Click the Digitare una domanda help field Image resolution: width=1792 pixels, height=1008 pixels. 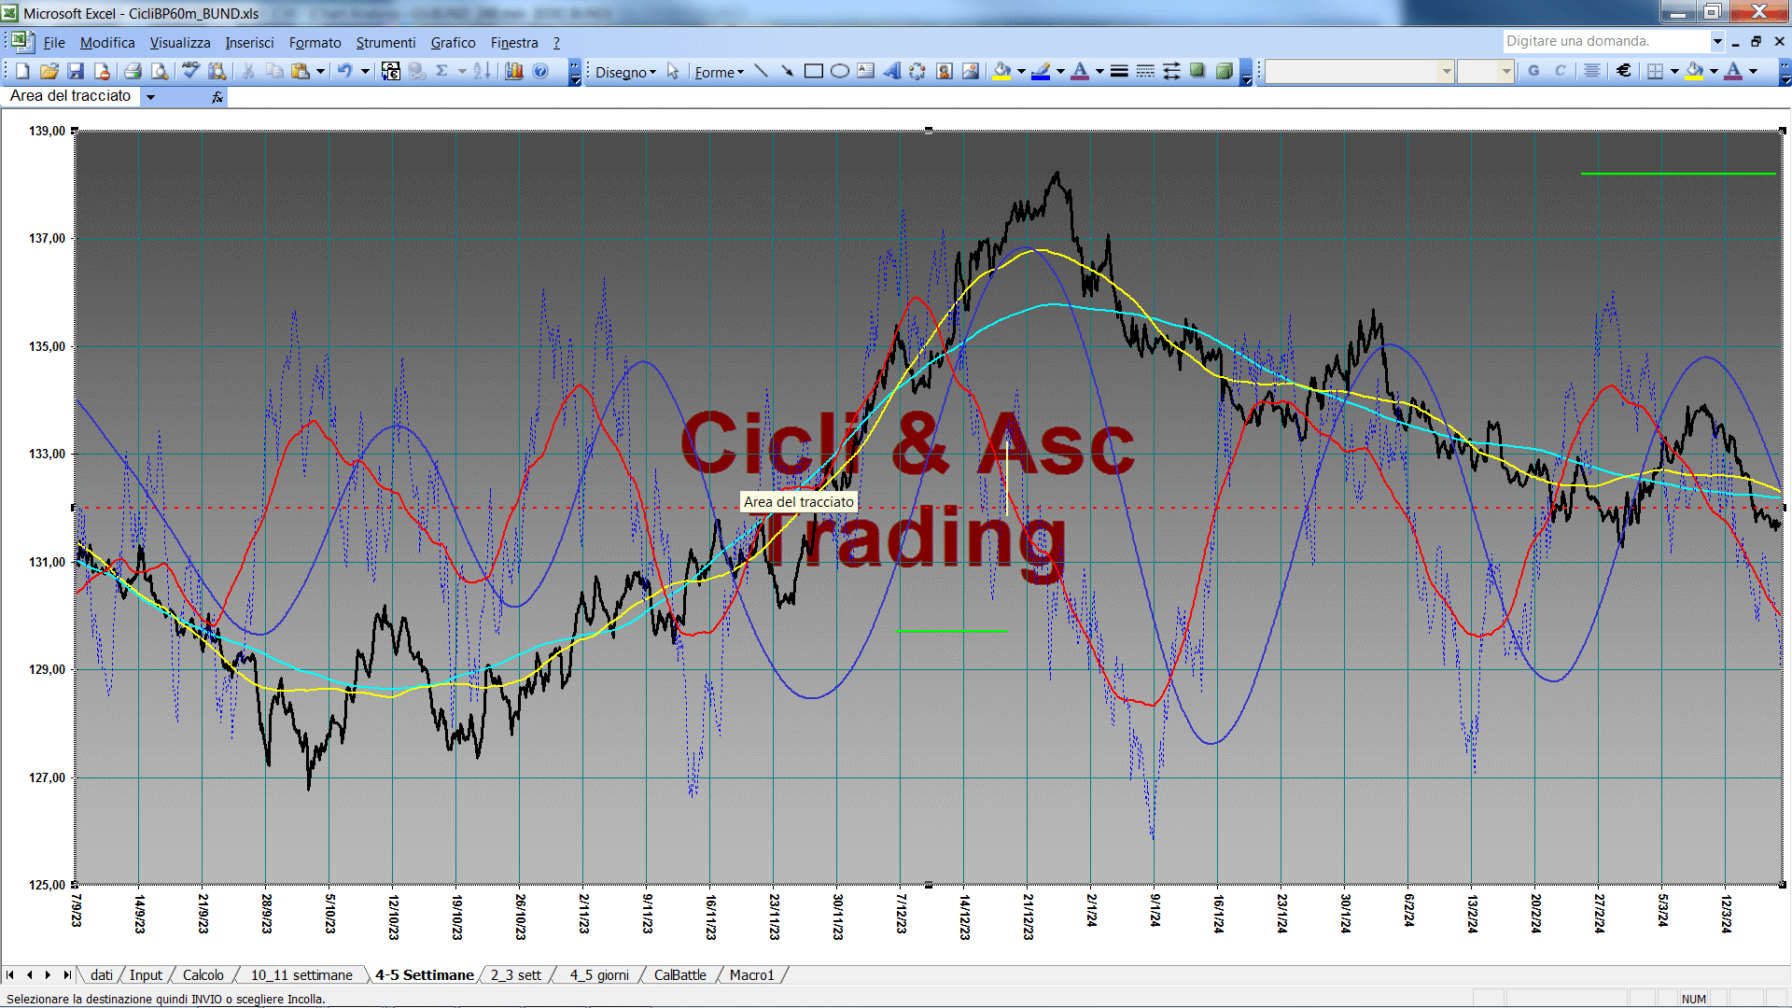1605,41
